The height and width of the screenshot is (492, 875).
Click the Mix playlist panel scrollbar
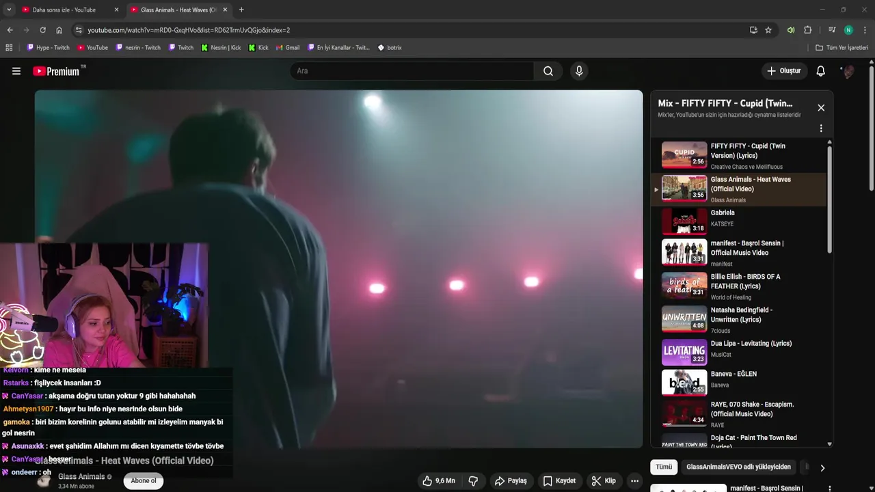[830, 198]
